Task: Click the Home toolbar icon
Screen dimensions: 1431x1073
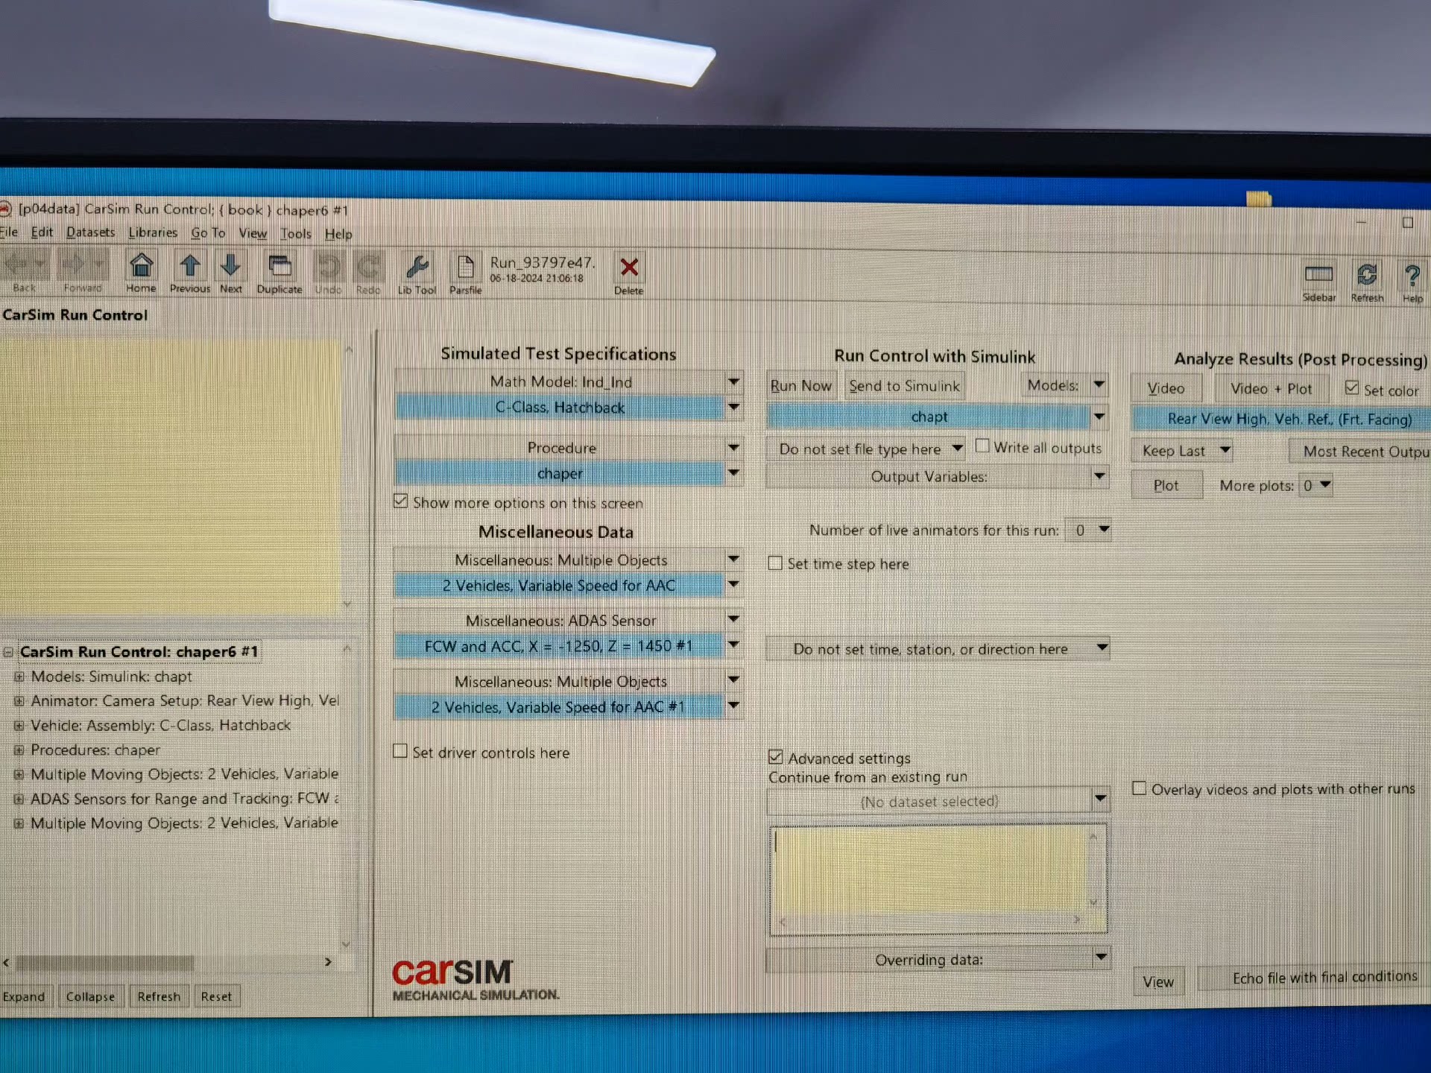Action: [142, 266]
